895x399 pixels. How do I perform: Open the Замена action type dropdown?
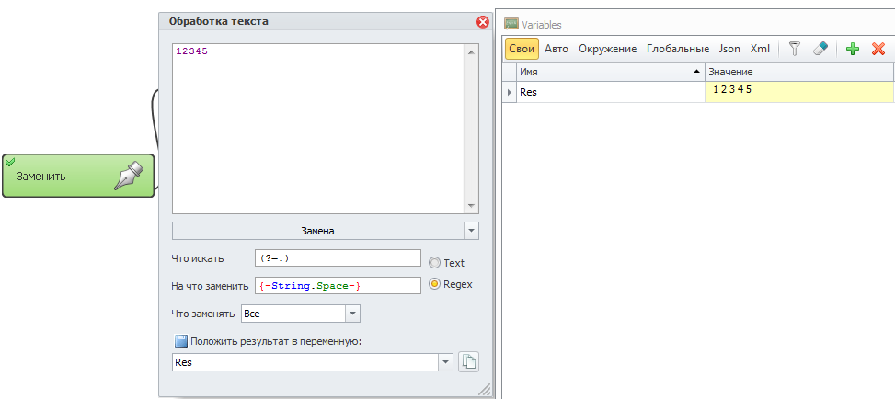pyautogui.click(x=471, y=231)
